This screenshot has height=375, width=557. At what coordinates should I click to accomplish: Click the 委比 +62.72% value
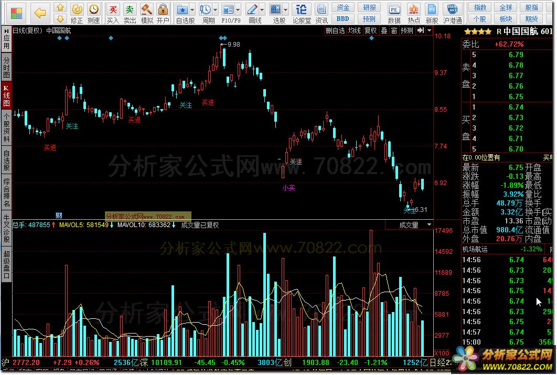click(509, 45)
